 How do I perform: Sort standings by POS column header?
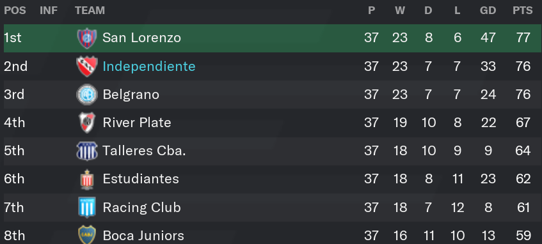15,10
